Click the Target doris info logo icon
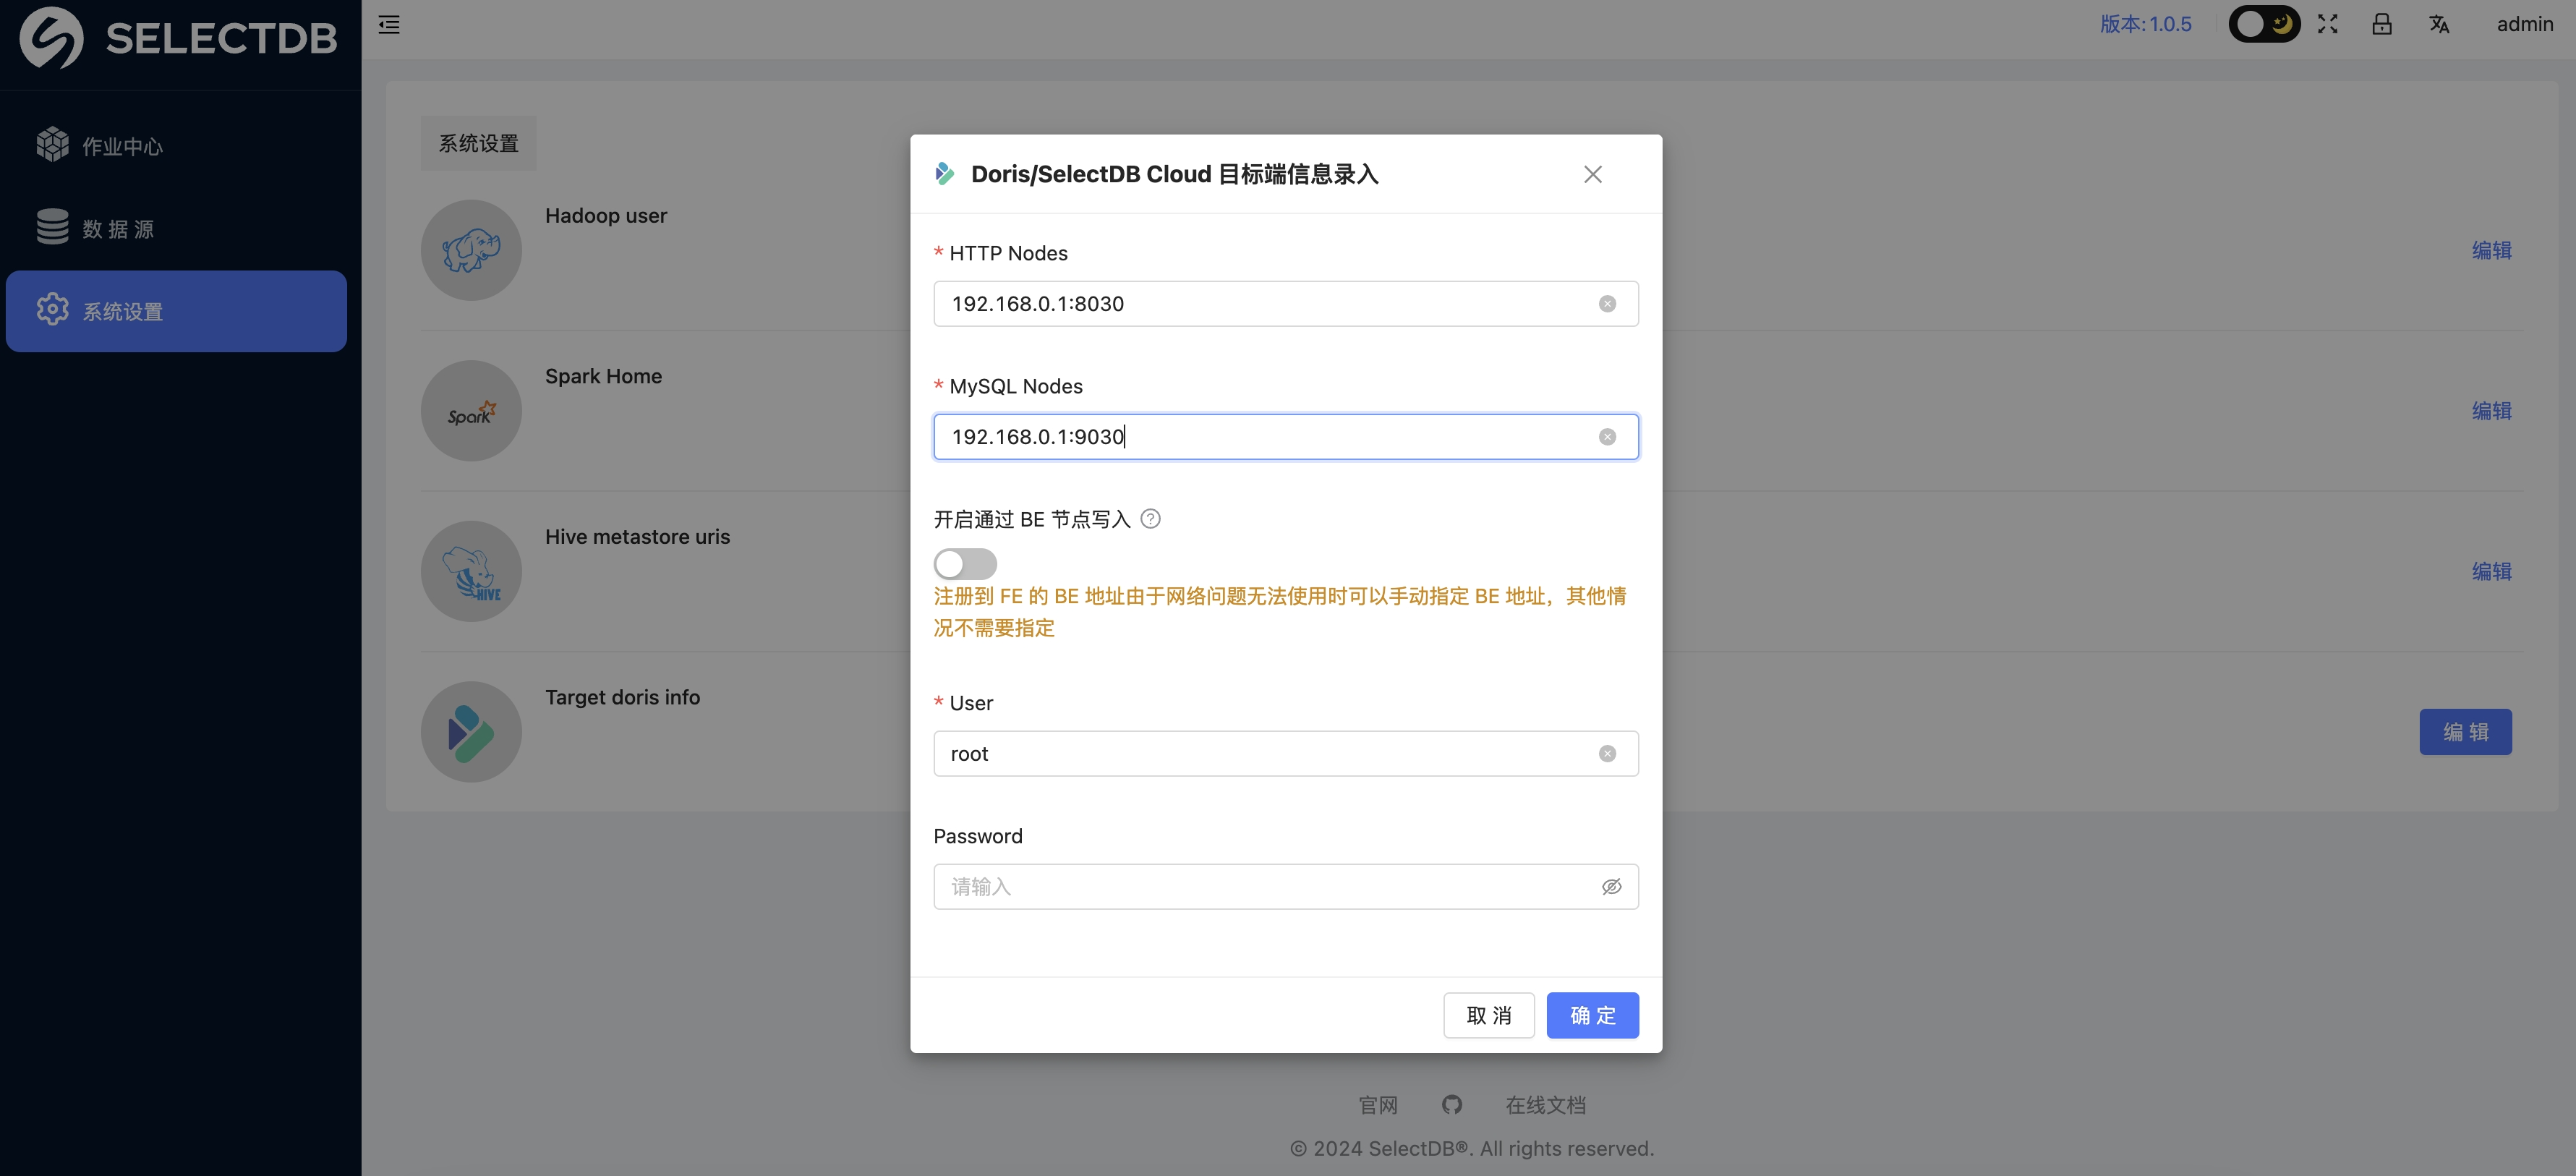 pyautogui.click(x=471, y=732)
